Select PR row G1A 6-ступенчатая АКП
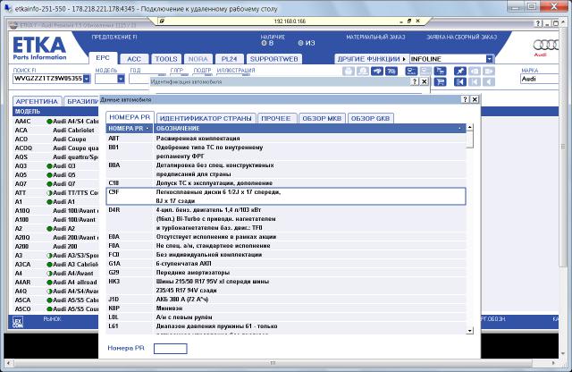This screenshot has width=572, height=372. pyautogui.click(x=286, y=264)
